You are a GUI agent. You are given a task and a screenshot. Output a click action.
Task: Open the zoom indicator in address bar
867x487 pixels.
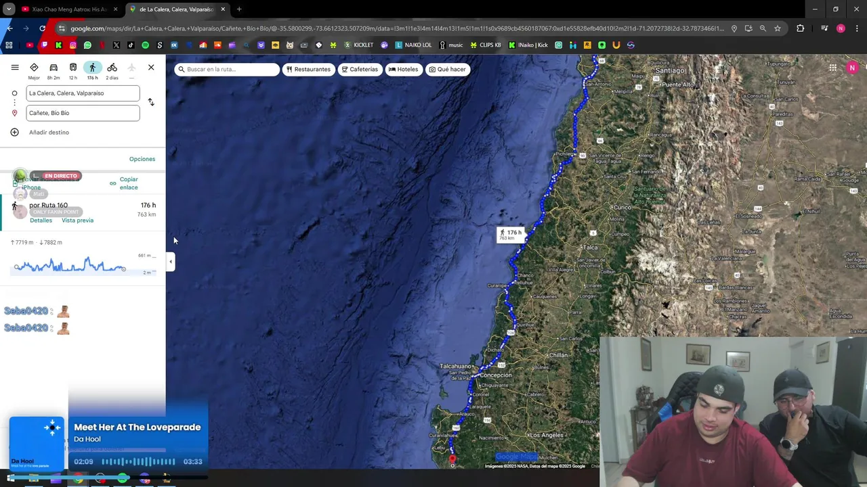tap(763, 28)
